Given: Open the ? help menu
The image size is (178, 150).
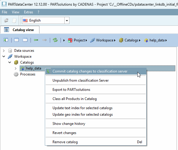Looking at the screenshot, I should click(x=38, y=12).
